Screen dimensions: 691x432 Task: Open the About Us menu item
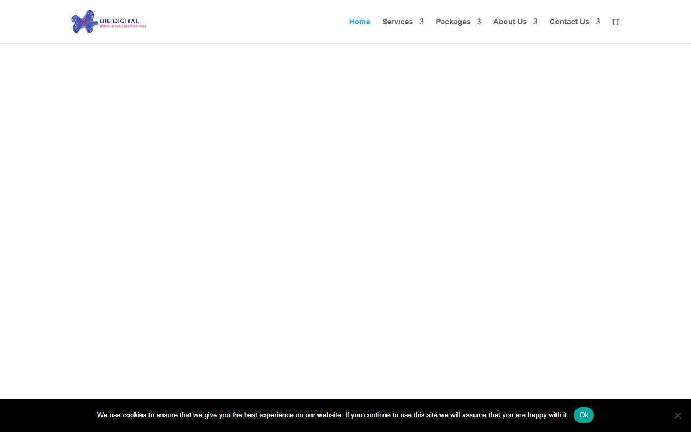click(x=510, y=22)
